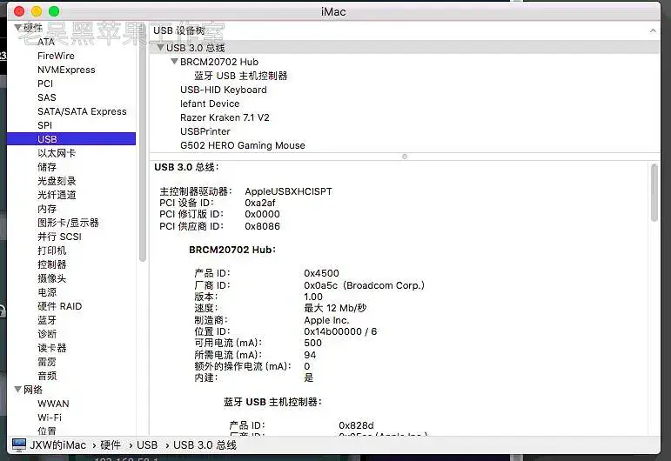The image size is (671, 461).
Task: Click the detail pane vertical scrollbar
Action: click(654, 193)
